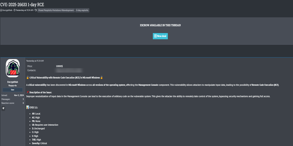Open EncryptHub's hooded hacker avatar
293x146 pixels.
13,68
